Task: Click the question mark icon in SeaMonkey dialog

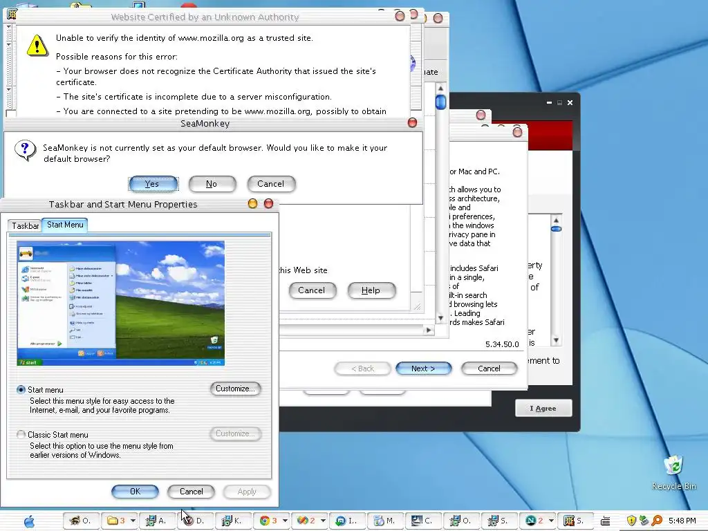Action: coord(25,150)
